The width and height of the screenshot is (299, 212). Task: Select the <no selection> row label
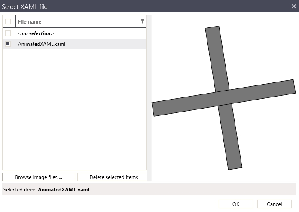tap(36, 33)
